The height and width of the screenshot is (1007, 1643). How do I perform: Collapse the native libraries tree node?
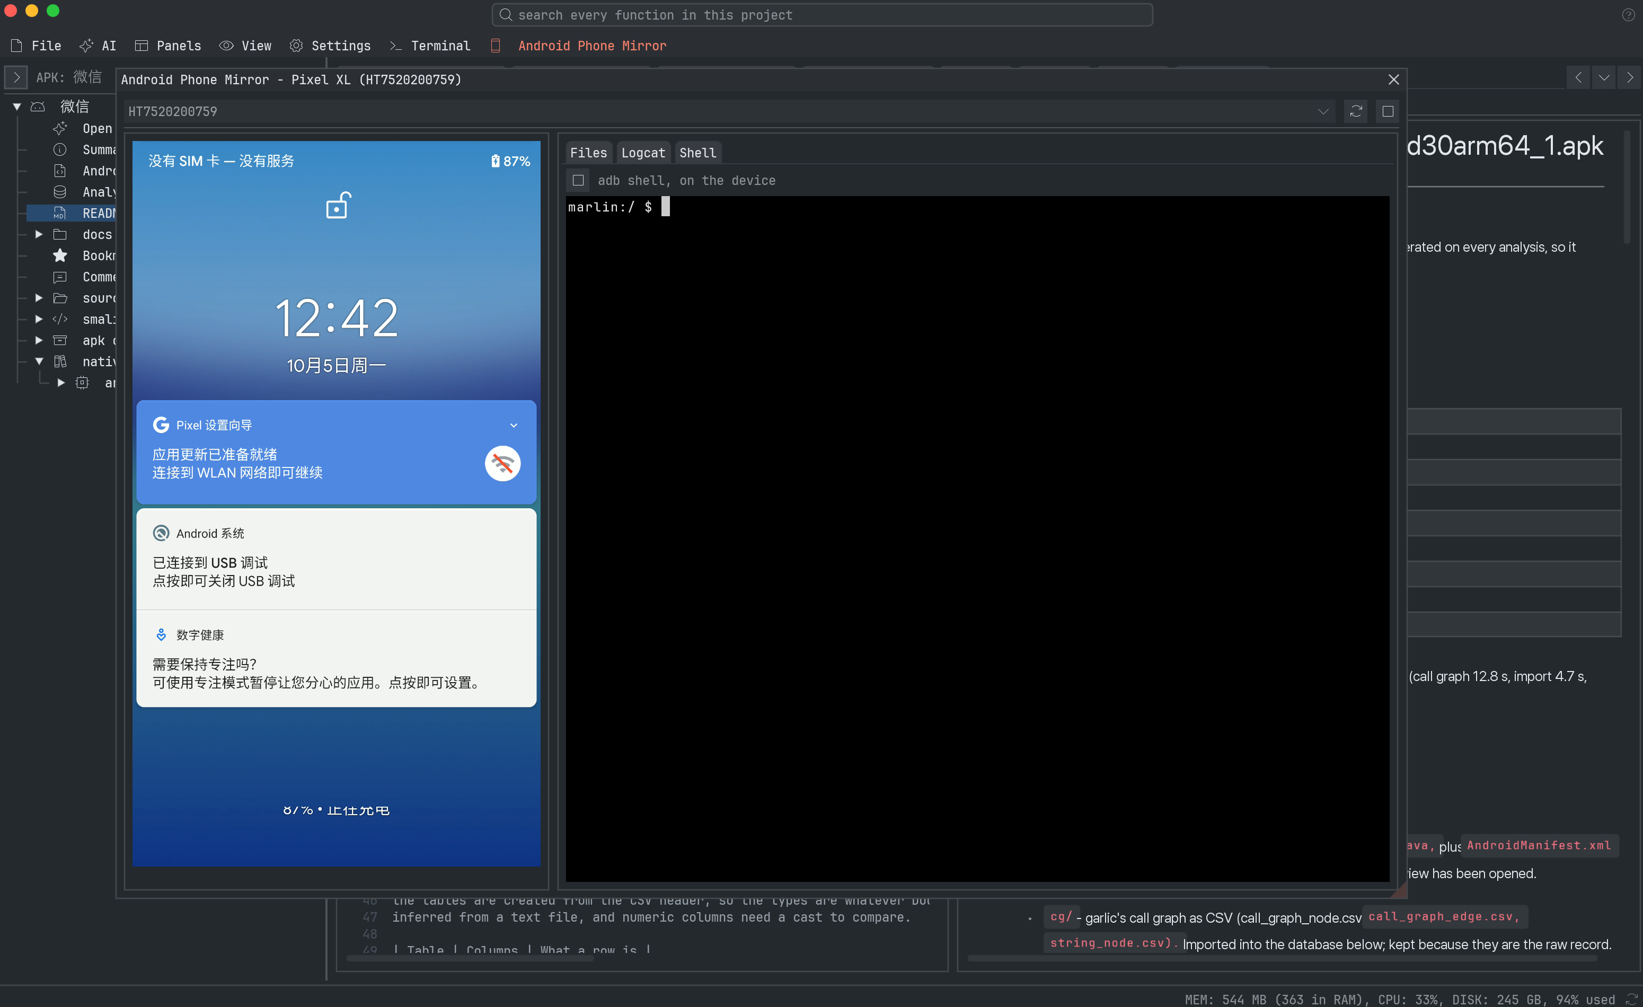click(x=39, y=361)
